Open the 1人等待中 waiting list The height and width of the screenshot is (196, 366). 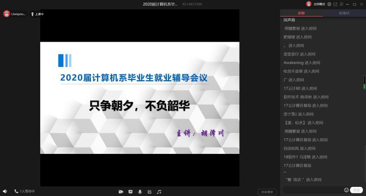[x=24, y=191]
